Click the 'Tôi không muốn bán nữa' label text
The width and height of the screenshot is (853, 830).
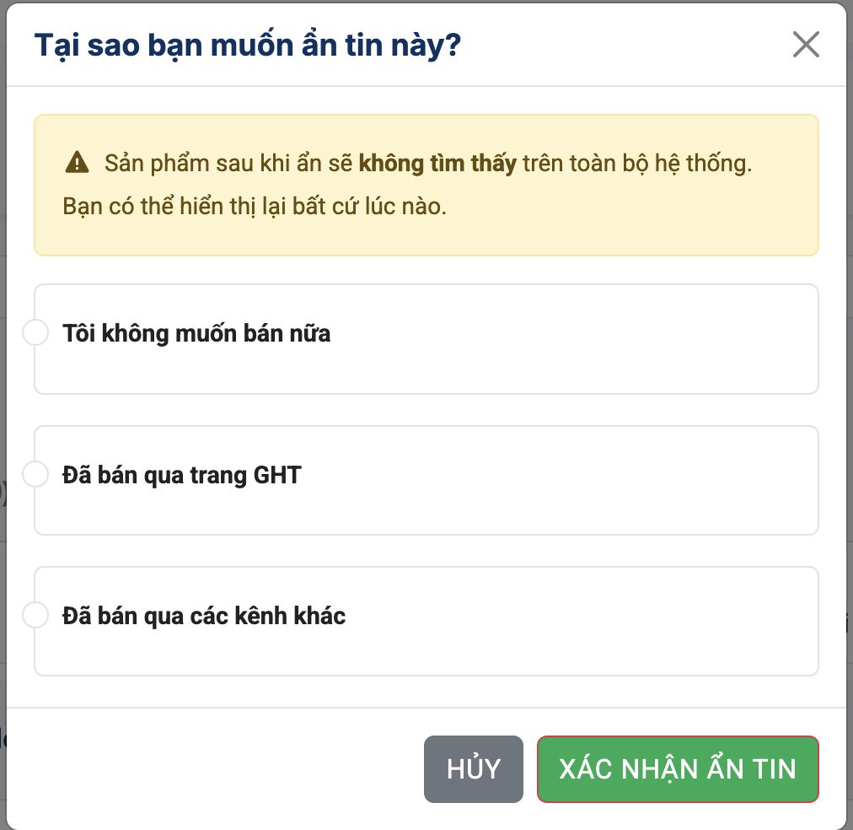[196, 334]
